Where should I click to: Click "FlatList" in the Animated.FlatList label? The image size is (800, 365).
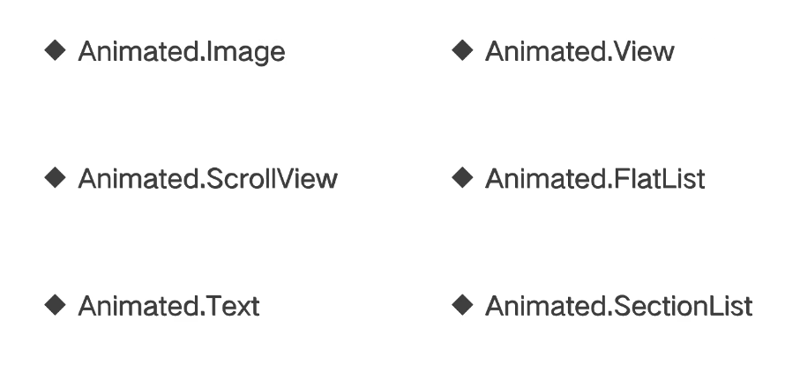[x=660, y=179]
